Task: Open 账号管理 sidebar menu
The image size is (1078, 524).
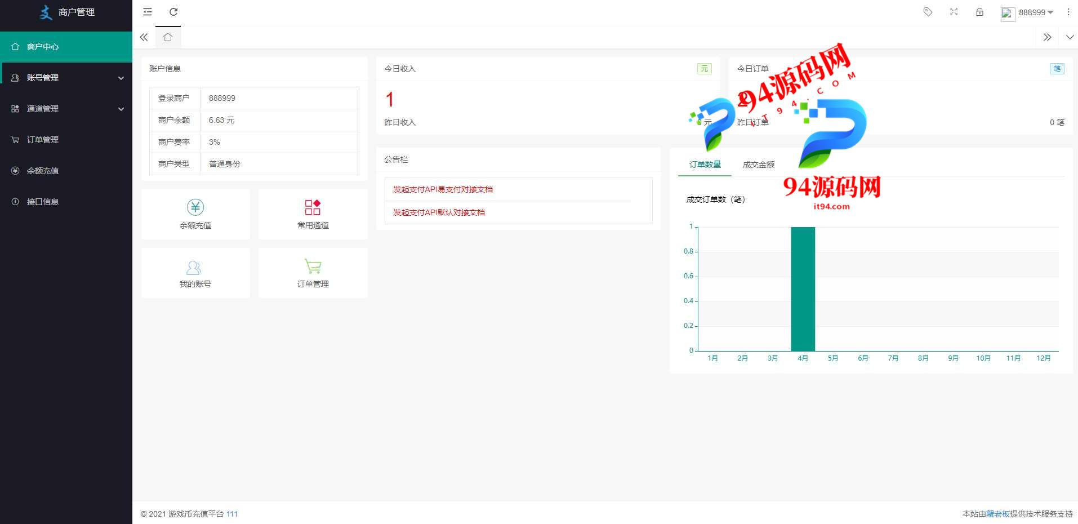Action: tap(66, 78)
